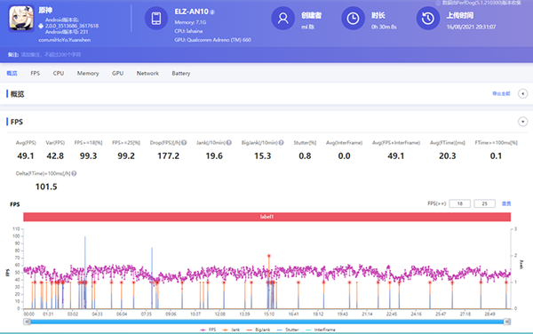Click the duration clock icon
Image resolution: width=533 pixels, height=334 pixels.
[x=353, y=19]
